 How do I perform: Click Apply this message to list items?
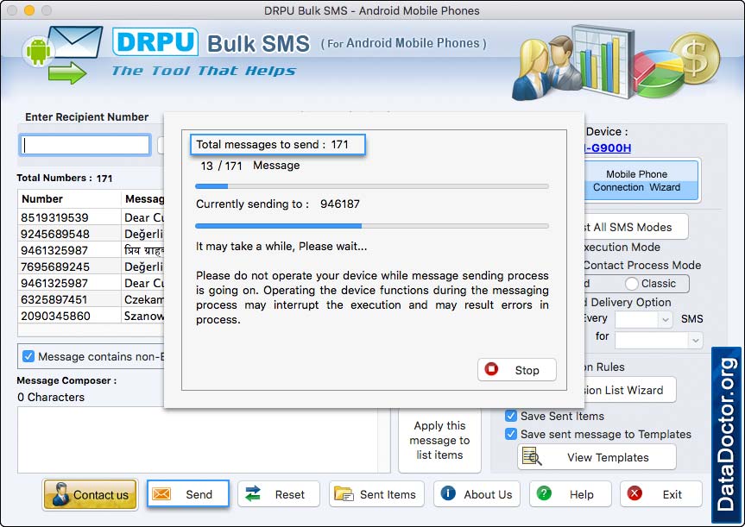pyautogui.click(x=439, y=440)
